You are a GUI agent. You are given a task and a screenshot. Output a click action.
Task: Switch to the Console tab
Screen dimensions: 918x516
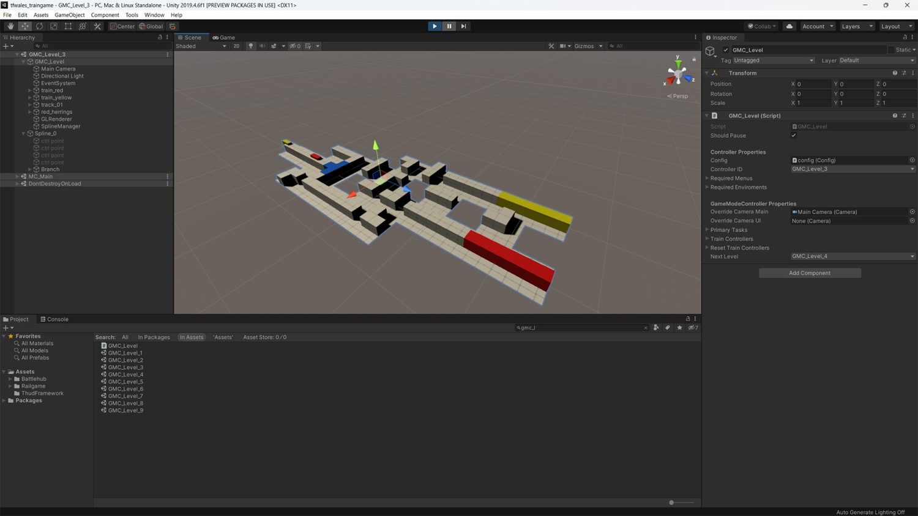pyautogui.click(x=54, y=319)
